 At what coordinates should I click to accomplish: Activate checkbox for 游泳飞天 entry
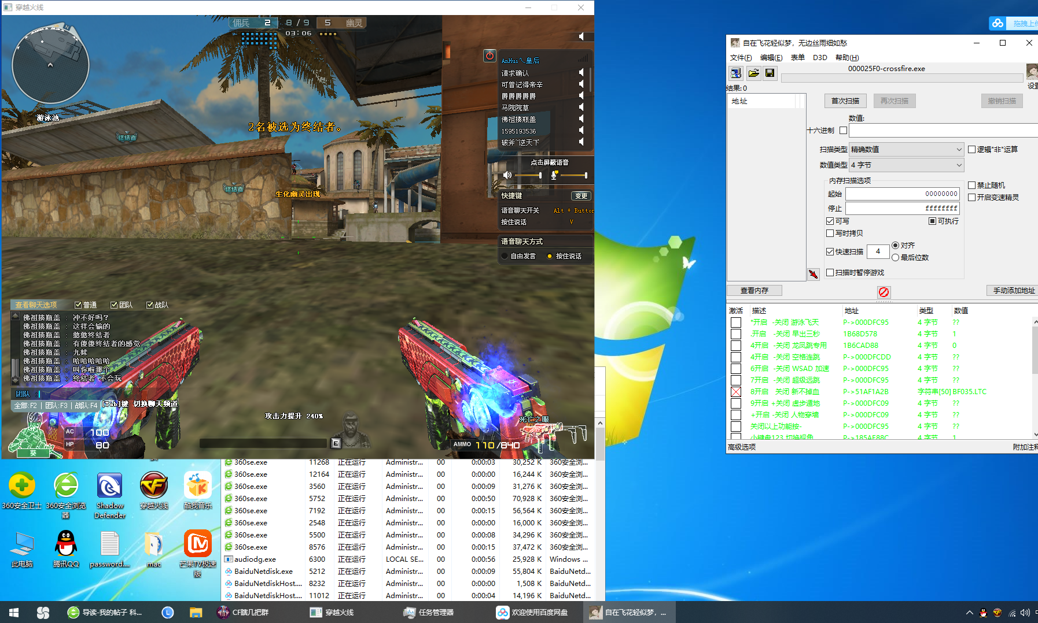(x=736, y=322)
